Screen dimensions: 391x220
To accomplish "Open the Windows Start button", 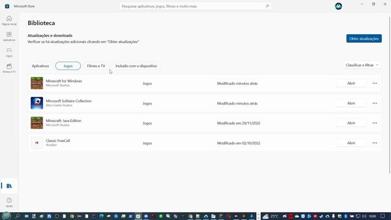I will 6,216.
